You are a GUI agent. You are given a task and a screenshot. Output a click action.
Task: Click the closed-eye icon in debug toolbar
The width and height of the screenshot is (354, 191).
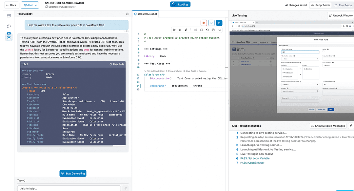tap(219, 30)
